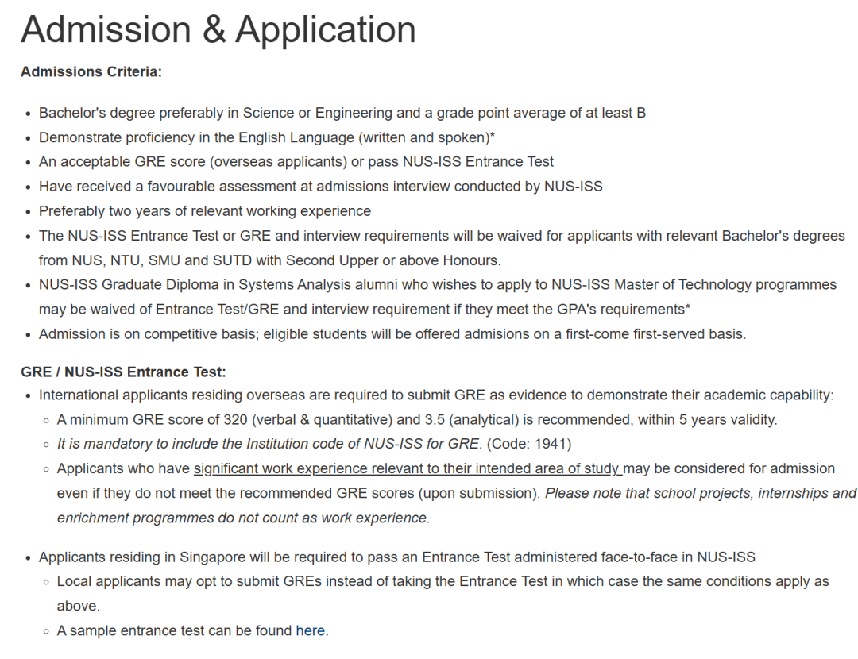Click the 'Applicants residing in Singapore' bullet
The height and width of the screenshot is (659, 858).
pos(396,557)
